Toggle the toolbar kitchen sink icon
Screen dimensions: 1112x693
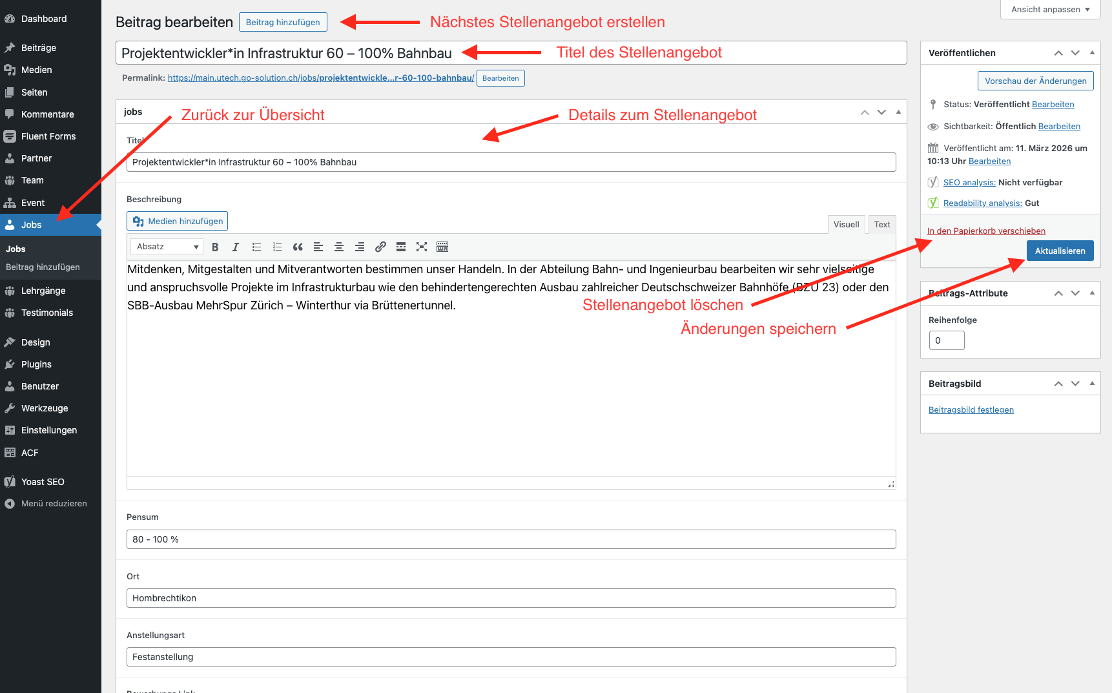pyautogui.click(x=442, y=247)
